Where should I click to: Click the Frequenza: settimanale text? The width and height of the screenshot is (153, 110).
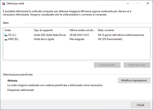point(21,90)
